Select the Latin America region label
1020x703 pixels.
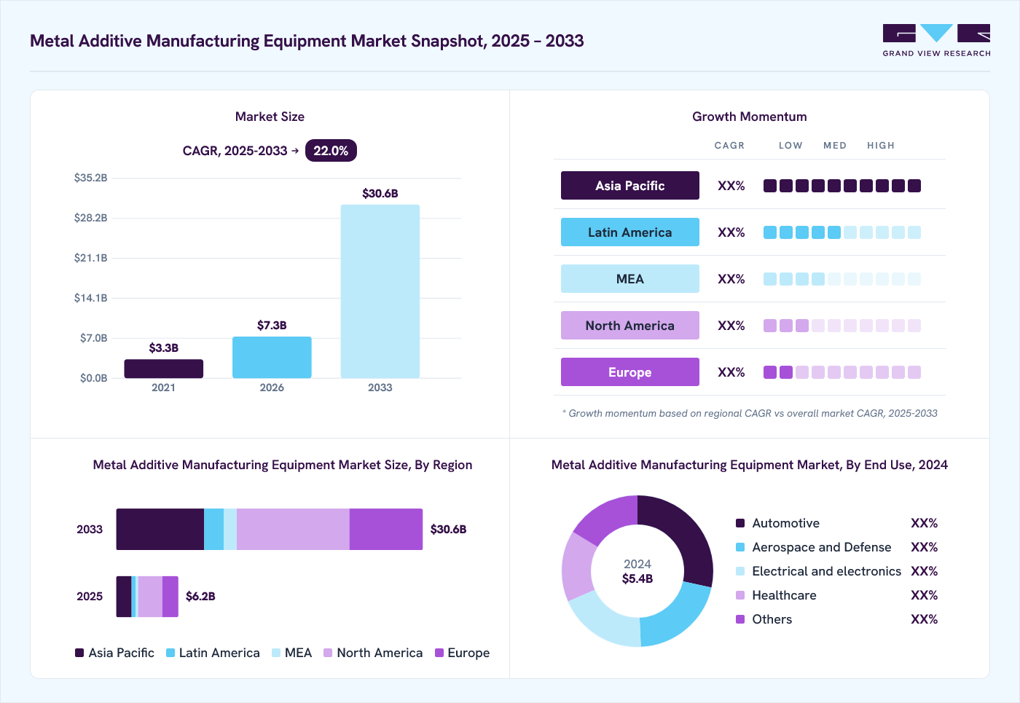coord(630,232)
